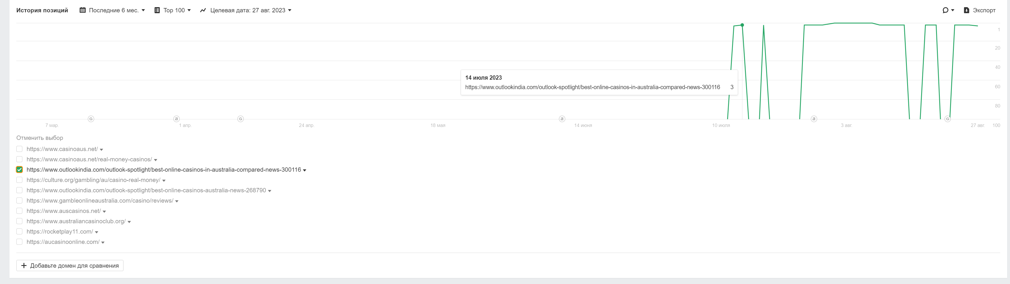Click the trend line icon beside Целевая дата

coord(203,10)
